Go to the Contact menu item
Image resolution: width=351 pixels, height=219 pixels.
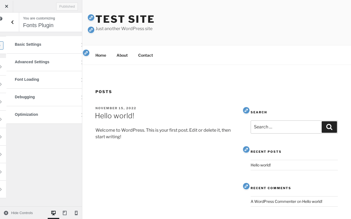click(x=145, y=55)
